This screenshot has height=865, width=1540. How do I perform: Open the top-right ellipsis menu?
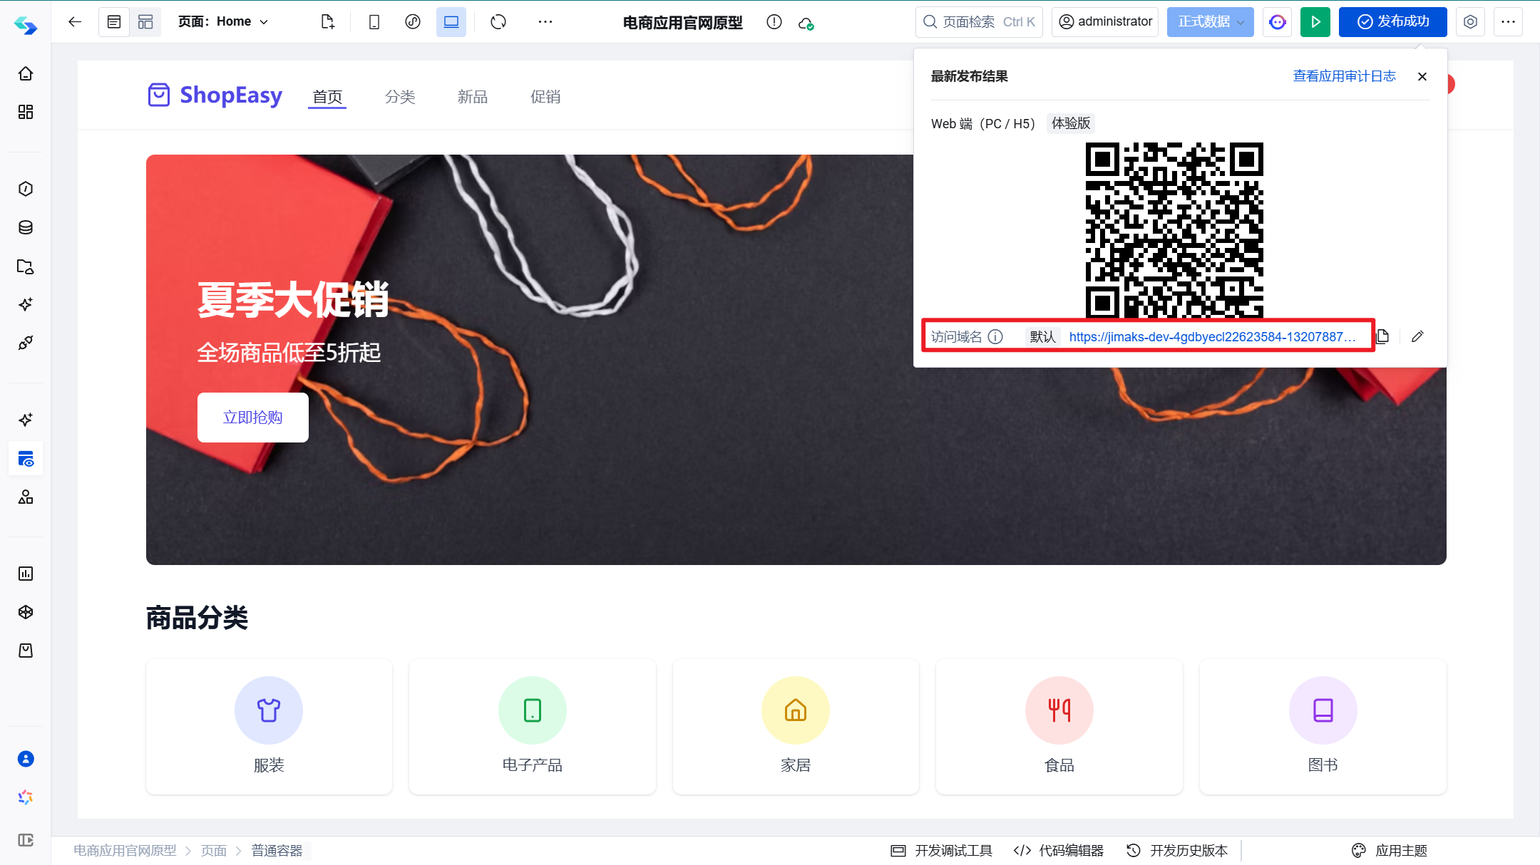pyautogui.click(x=1508, y=22)
